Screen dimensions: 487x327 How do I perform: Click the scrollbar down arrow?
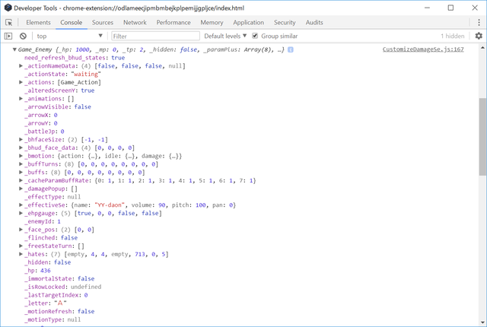[x=482, y=322]
